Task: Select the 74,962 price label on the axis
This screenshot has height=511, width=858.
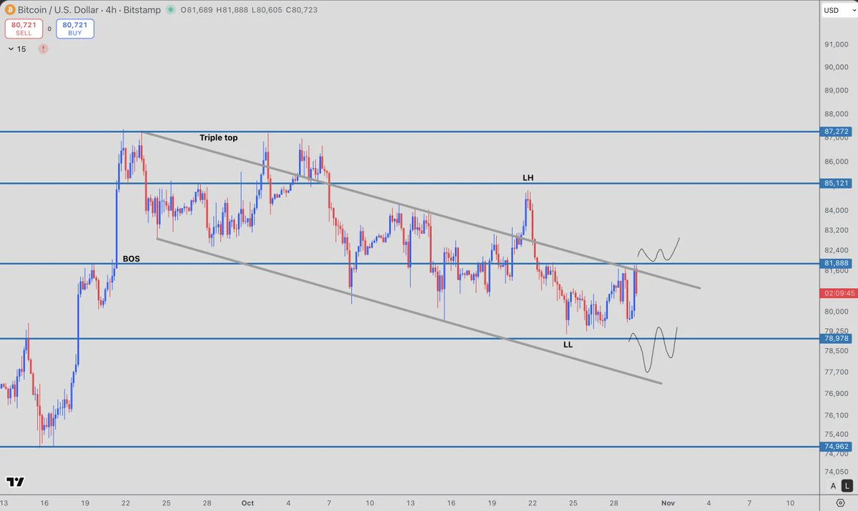Action: tap(837, 447)
